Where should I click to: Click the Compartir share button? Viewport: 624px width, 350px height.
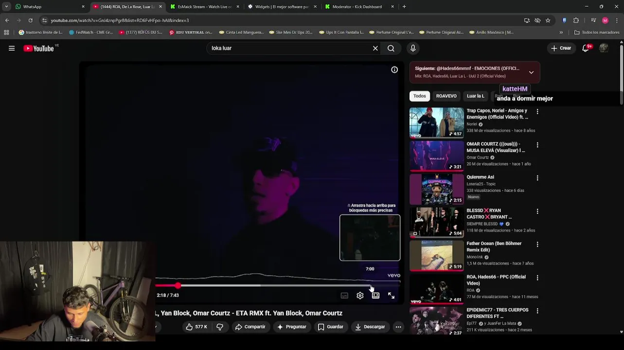[250, 327]
